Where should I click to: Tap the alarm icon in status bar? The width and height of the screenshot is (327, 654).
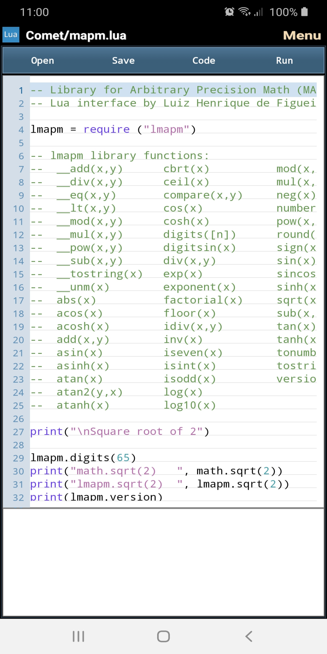coord(229,12)
